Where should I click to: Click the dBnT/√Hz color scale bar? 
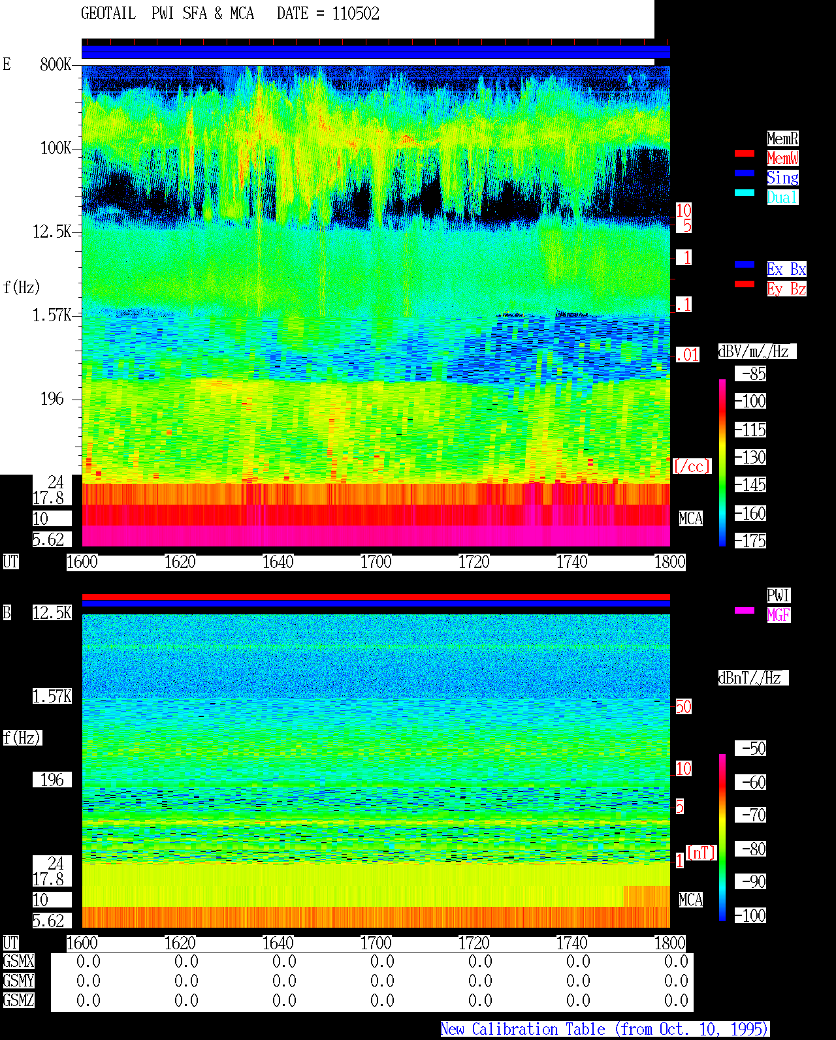pyautogui.click(x=722, y=838)
